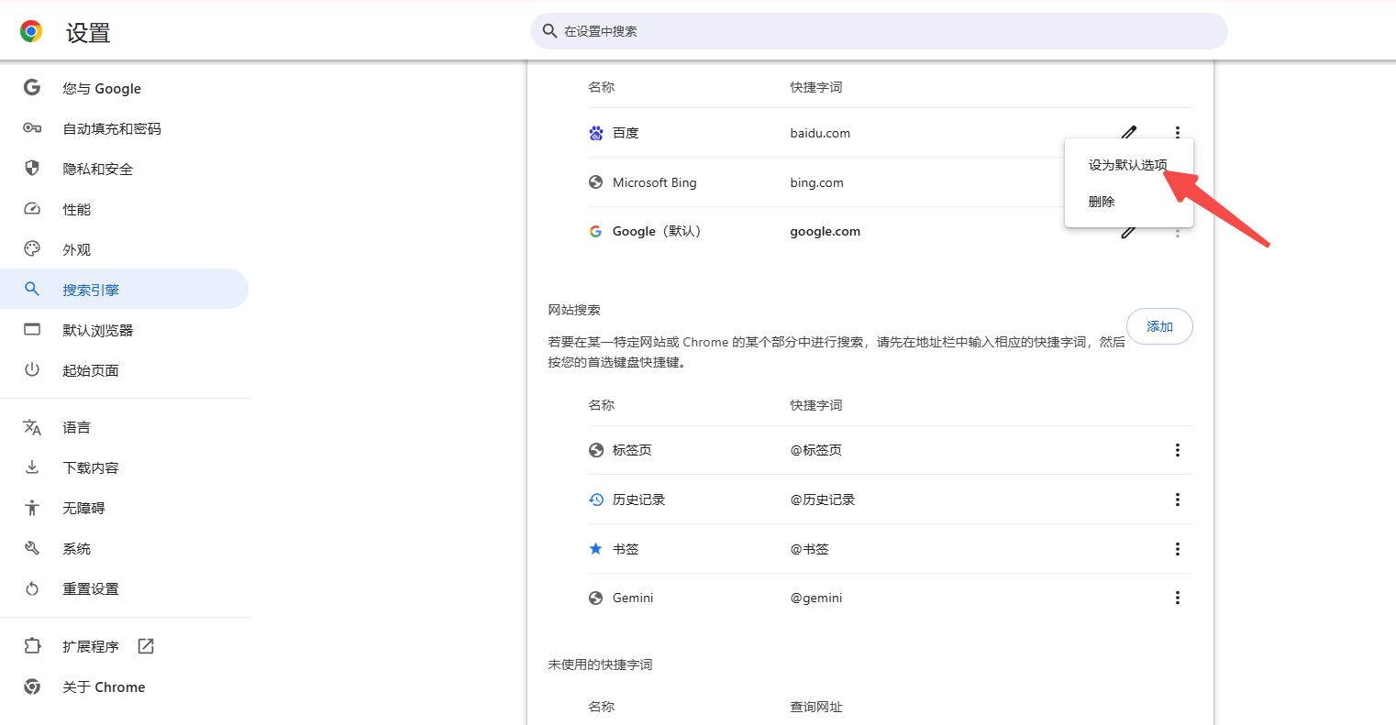Screen dimensions: 1396x725
Task: Click the shield icon for privacy and security
Action: (32, 169)
